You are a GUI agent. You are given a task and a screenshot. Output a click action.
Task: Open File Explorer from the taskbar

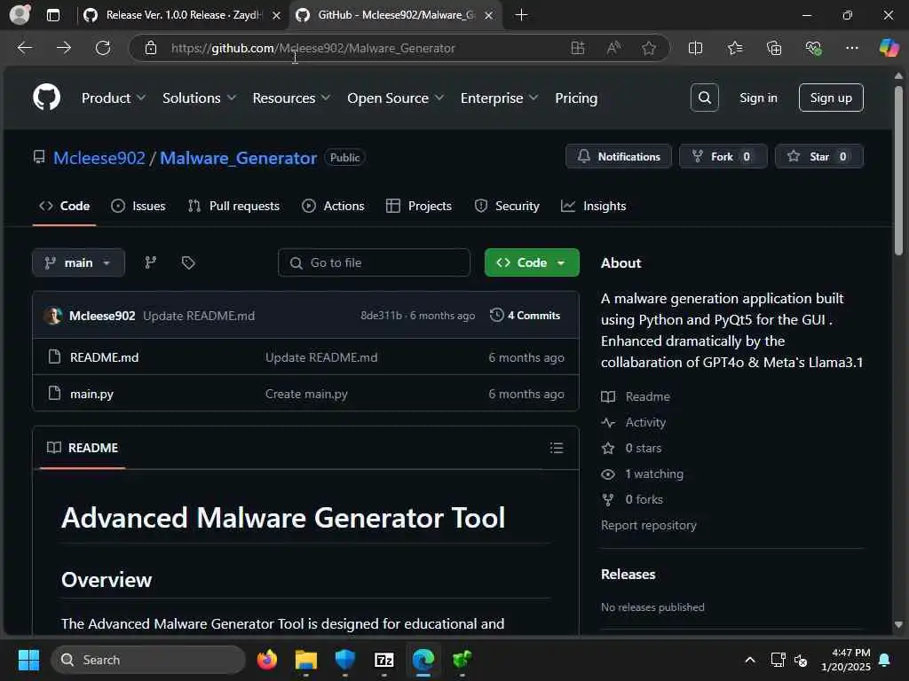coord(305,660)
